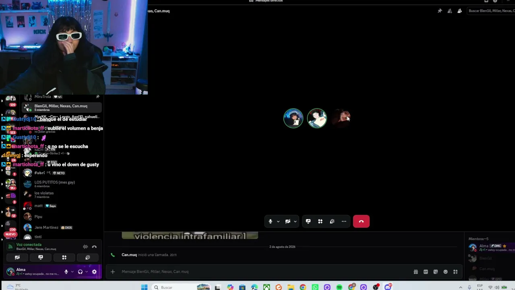The width and height of the screenshot is (515, 290).
Task: Open microphone options arrow in call controls
Action: pos(278,222)
